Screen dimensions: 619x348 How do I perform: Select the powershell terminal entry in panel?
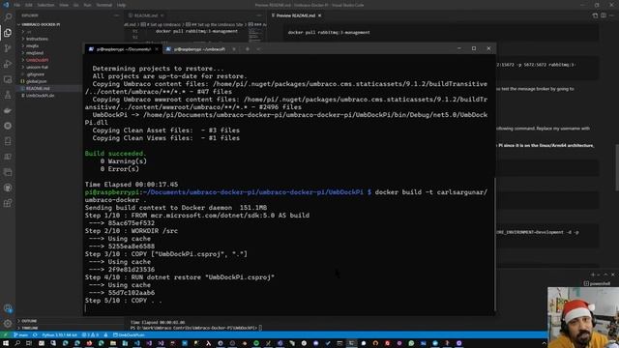point(597,283)
